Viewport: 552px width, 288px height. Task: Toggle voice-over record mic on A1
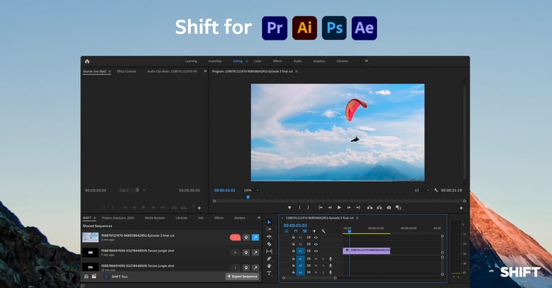[x=331, y=259]
